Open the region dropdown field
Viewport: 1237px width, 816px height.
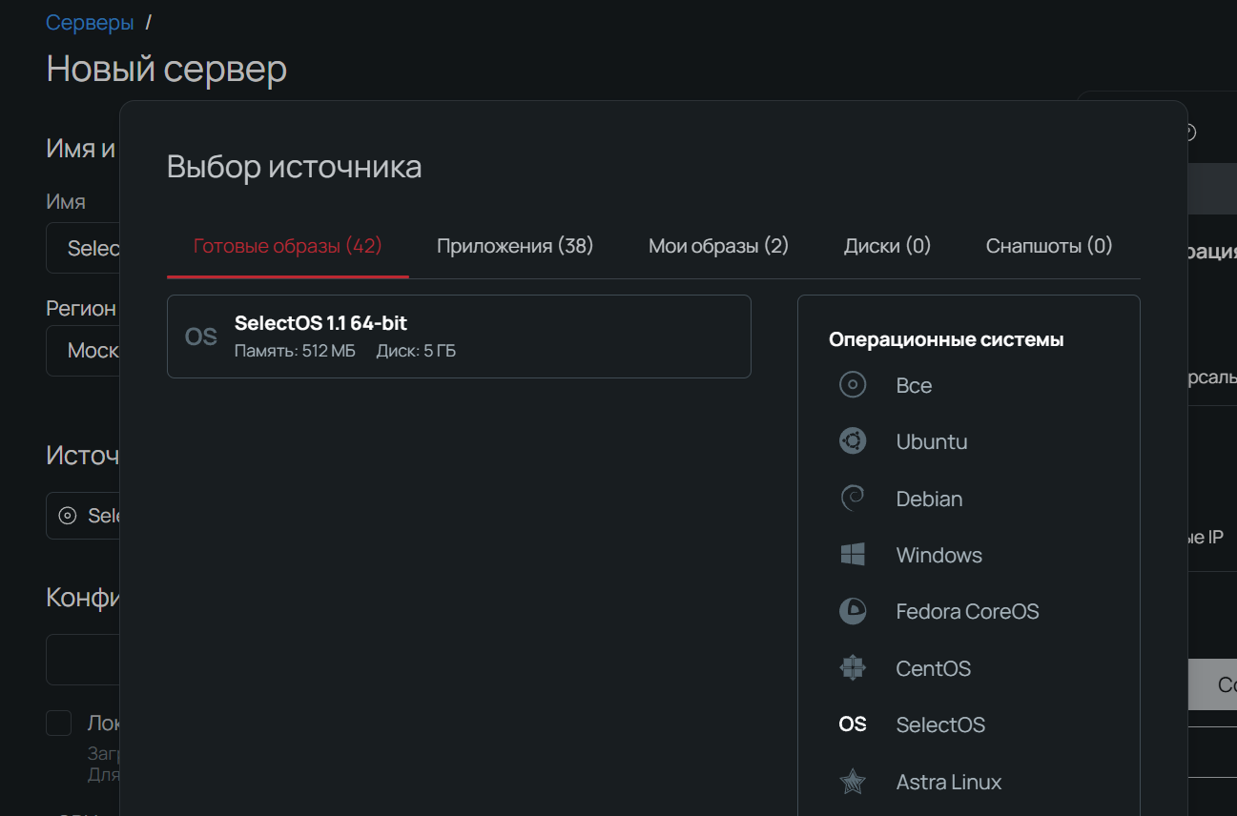83,351
